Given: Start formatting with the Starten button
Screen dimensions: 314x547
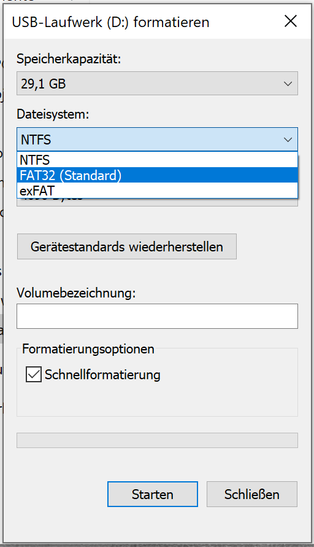Looking at the screenshot, I should click(x=153, y=494).
